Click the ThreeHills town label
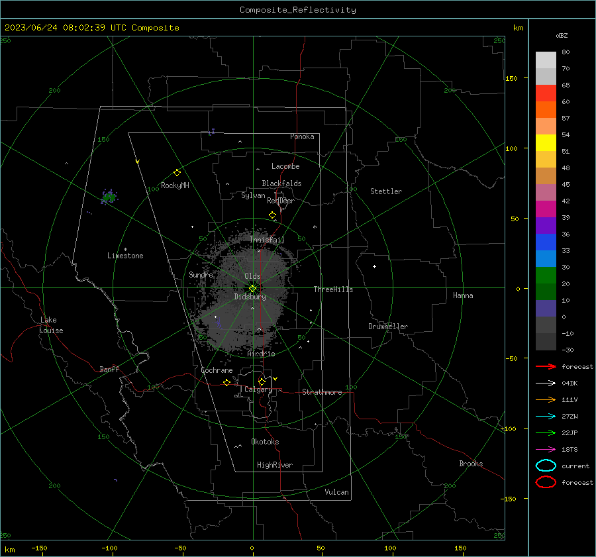This screenshot has width=596, height=557. 333,289
